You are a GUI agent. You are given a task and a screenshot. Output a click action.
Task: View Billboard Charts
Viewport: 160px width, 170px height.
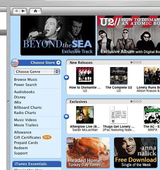coord(28,107)
